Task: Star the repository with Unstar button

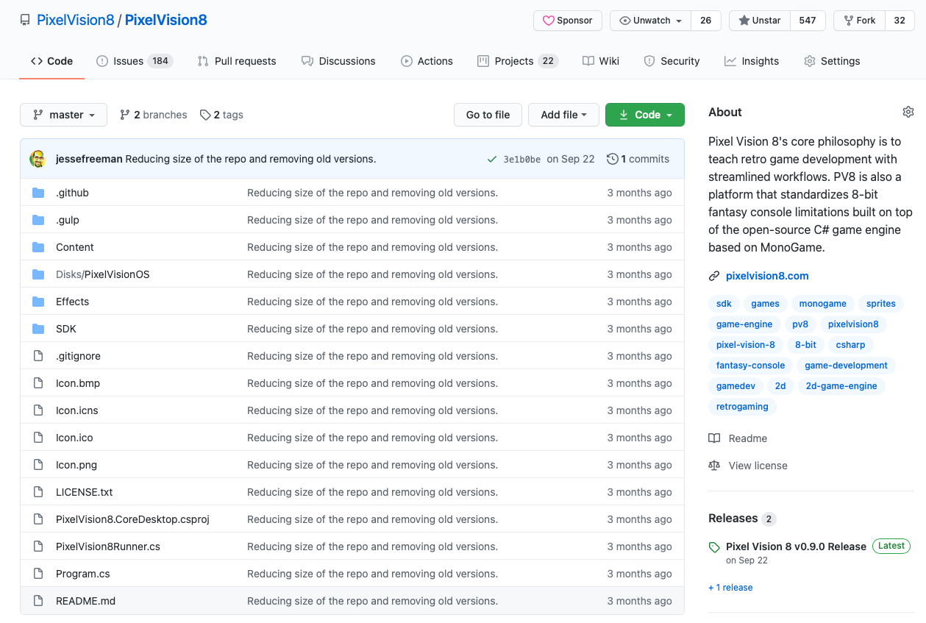Action: [758, 20]
